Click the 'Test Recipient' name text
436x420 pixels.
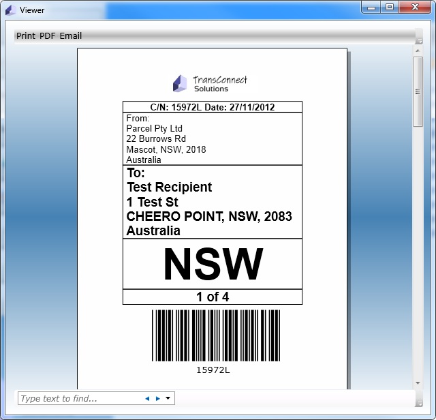tap(170, 187)
